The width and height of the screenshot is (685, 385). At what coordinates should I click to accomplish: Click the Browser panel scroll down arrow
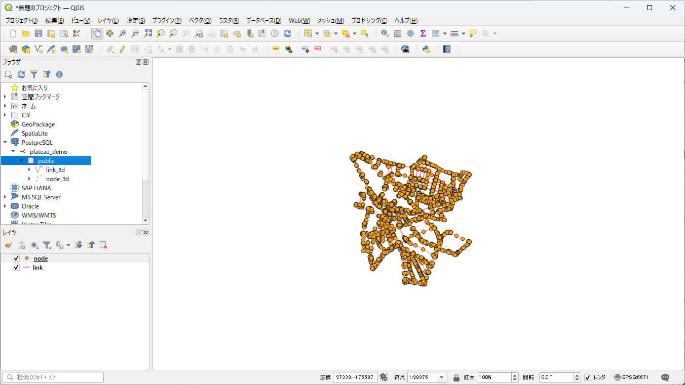point(145,221)
